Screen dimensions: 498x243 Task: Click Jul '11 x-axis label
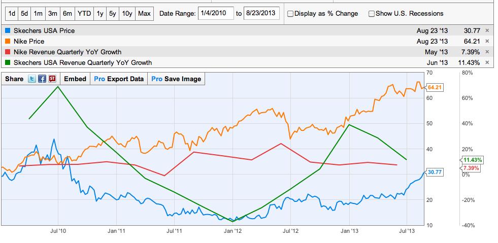[175, 231]
